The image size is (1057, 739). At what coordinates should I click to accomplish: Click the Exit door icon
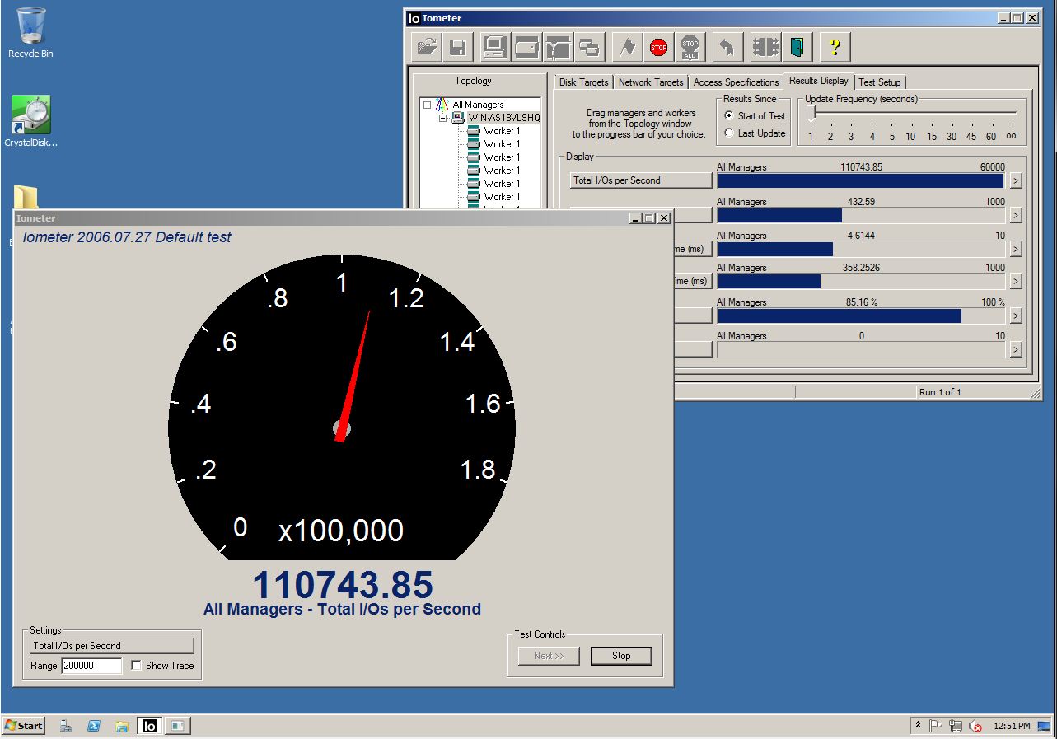tap(797, 47)
